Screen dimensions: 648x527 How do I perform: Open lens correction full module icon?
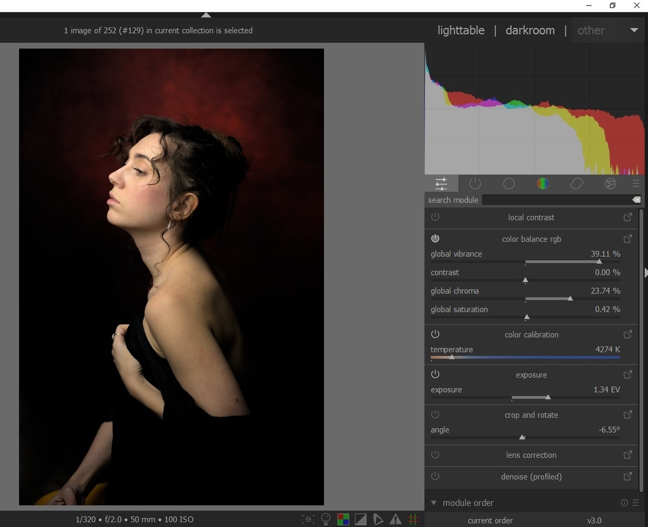(x=627, y=455)
